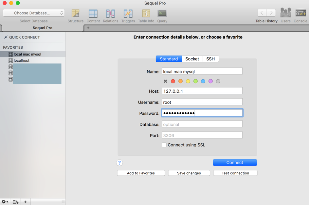Pick the purple favorite color
309x205 pixels.
coord(210,81)
